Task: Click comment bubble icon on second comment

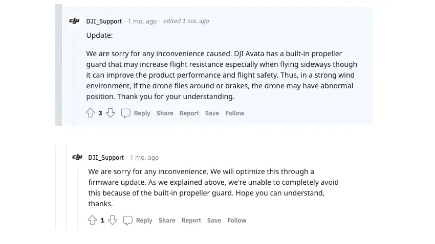Action: coord(127,221)
